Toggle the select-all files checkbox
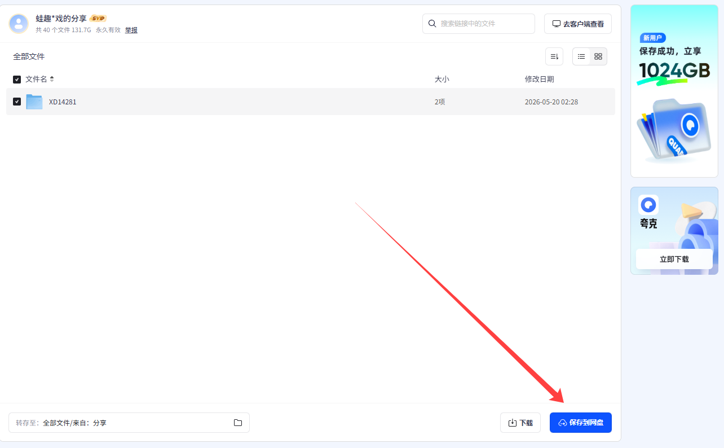 tap(17, 80)
